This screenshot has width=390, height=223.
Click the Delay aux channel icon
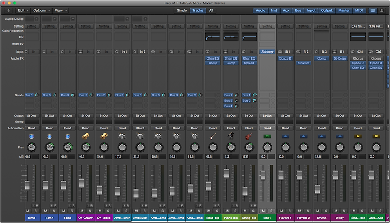click(340, 136)
